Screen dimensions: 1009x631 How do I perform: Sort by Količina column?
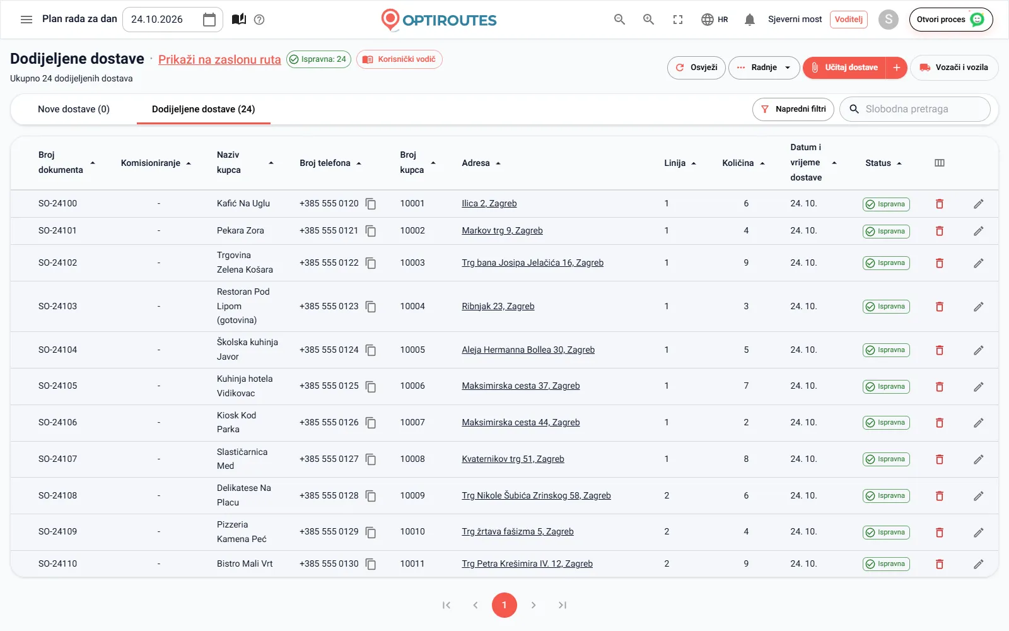[x=744, y=163]
